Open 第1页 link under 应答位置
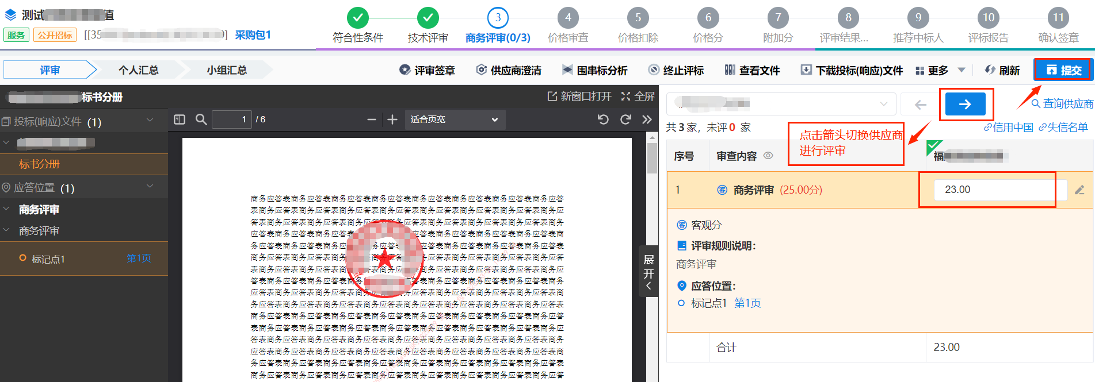Screen dimensions: 1095x382 747,303
